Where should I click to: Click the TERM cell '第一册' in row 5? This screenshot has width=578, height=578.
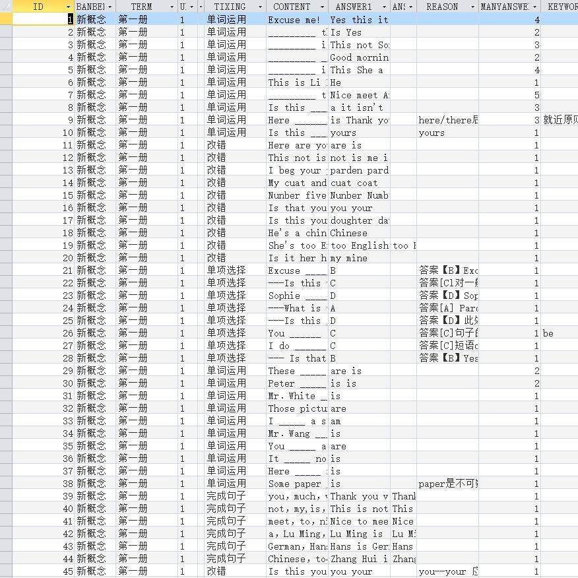pos(146,70)
